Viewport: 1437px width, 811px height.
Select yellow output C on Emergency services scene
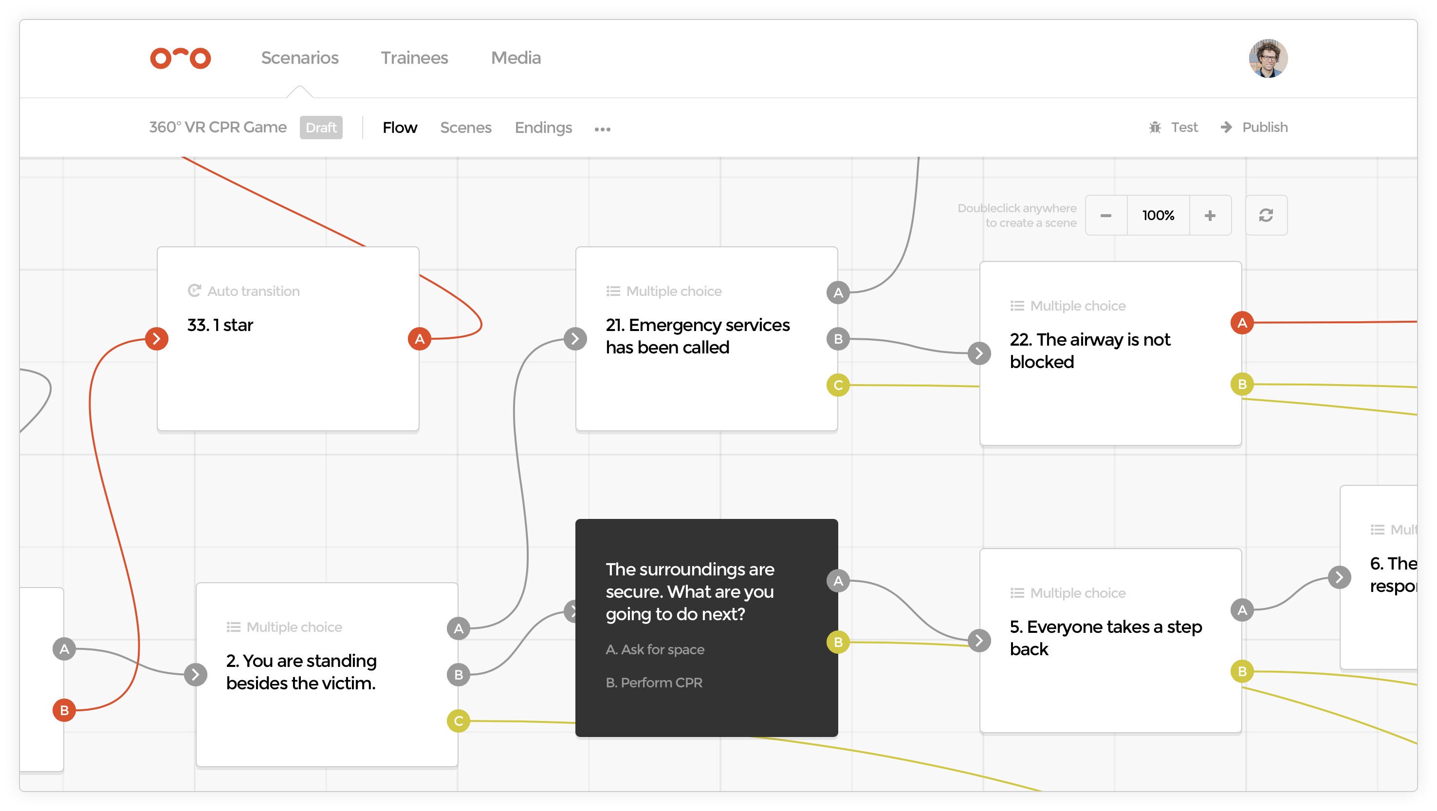tap(838, 385)
